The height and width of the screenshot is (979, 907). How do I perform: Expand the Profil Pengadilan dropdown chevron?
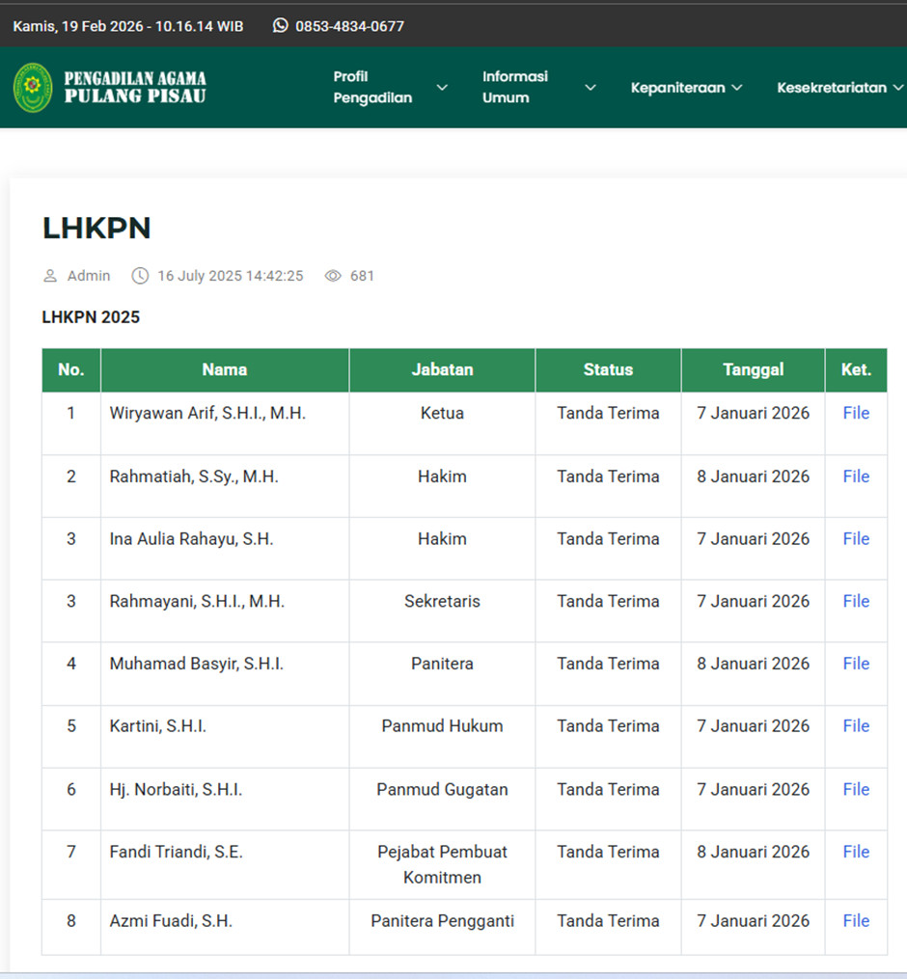[x=442, y=88]
